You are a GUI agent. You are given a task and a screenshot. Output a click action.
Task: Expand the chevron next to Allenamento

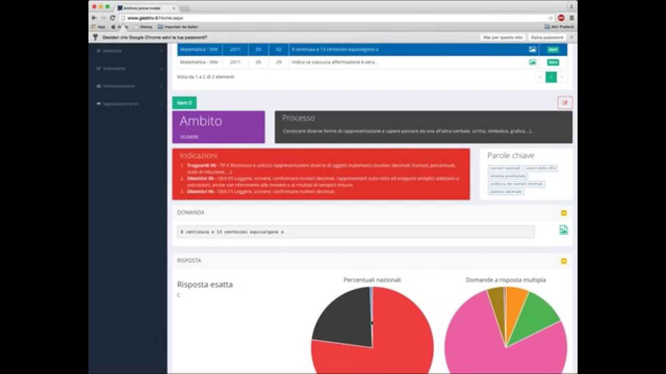point(161,69)
